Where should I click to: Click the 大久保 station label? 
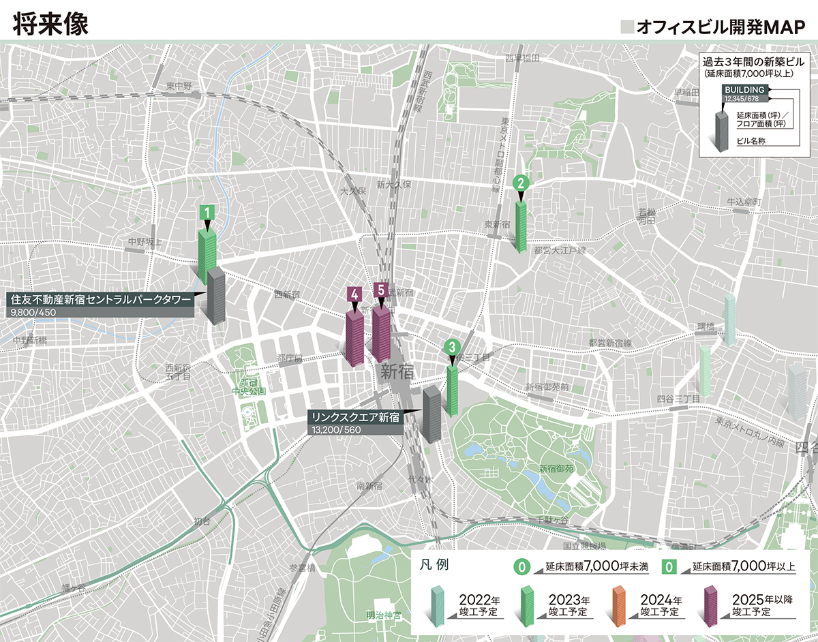pyautogui.click(x=354, y=191)
